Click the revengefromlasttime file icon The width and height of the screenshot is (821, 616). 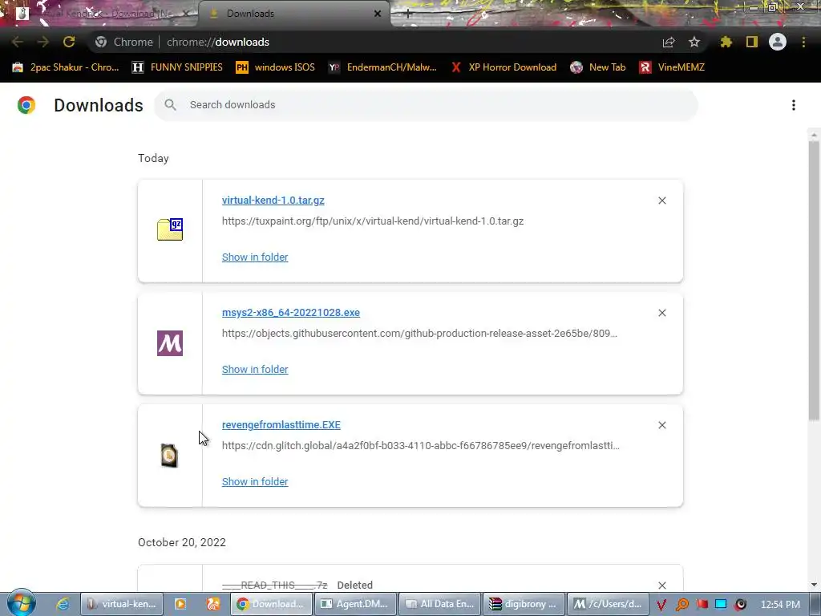[169, 456]
